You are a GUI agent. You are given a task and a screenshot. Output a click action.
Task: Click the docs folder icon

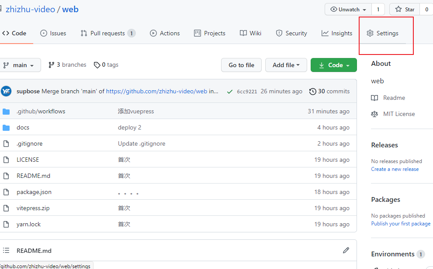coord(6,128)
